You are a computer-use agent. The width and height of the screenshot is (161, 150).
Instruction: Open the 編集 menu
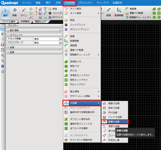[38, 3]
